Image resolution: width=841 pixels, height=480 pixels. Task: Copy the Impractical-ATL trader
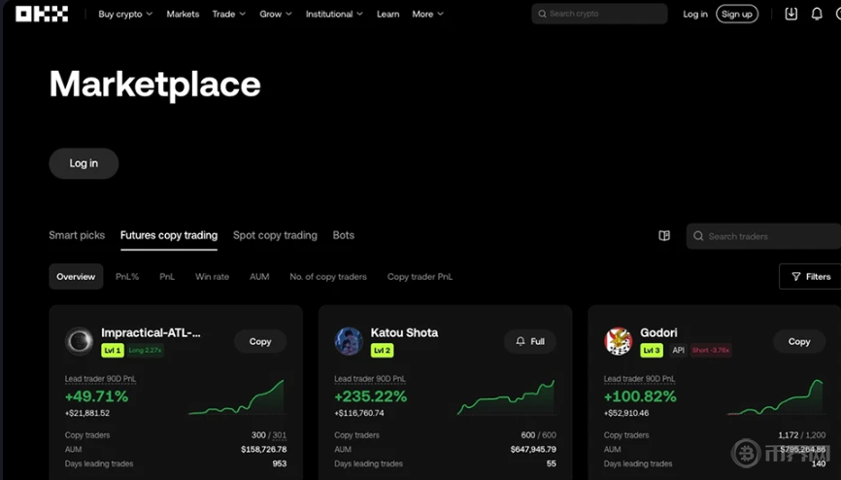click(260, 341)
